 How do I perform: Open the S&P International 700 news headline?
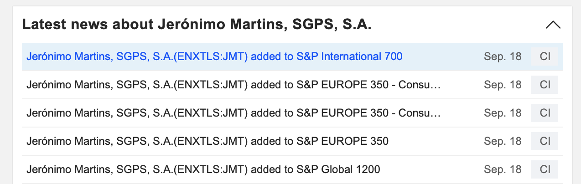[x=214, y=57]
